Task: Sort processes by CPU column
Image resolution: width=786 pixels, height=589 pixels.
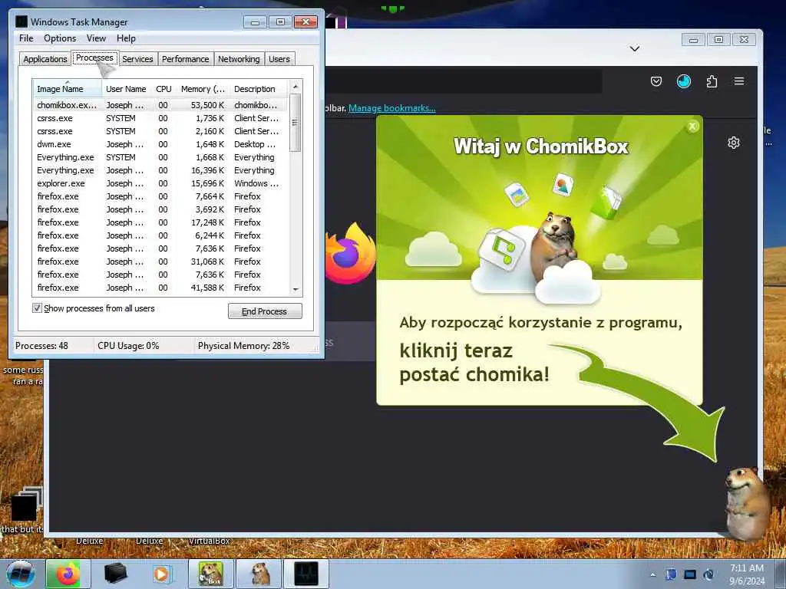Action: 164,89
